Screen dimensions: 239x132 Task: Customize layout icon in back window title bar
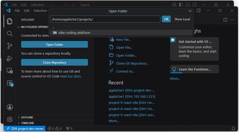[x=174, y=5]
